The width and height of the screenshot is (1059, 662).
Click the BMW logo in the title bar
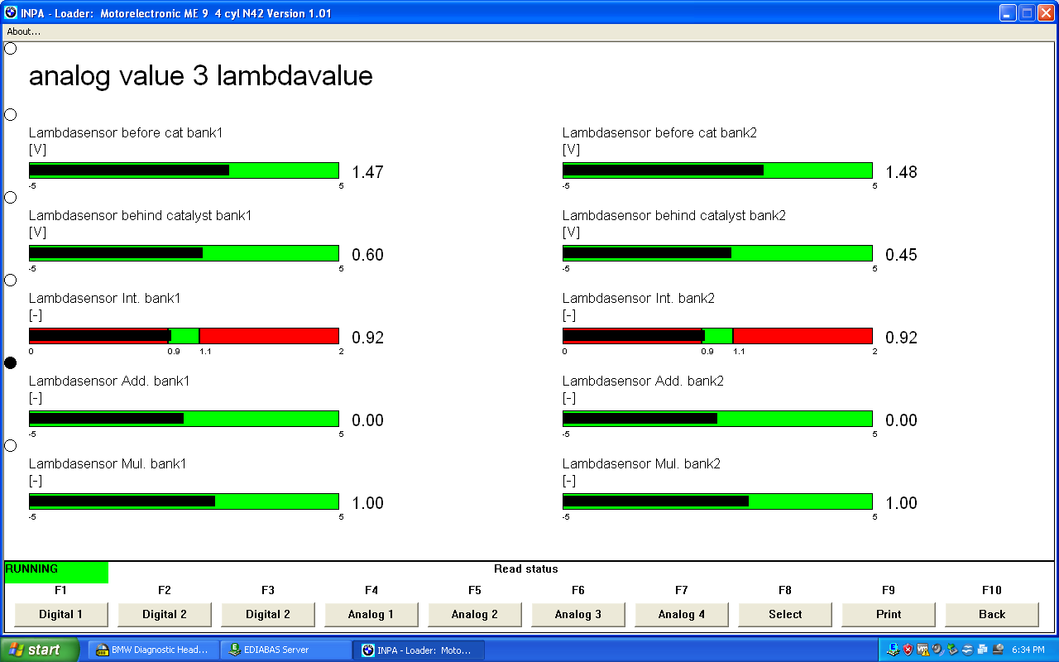point(11,13)
